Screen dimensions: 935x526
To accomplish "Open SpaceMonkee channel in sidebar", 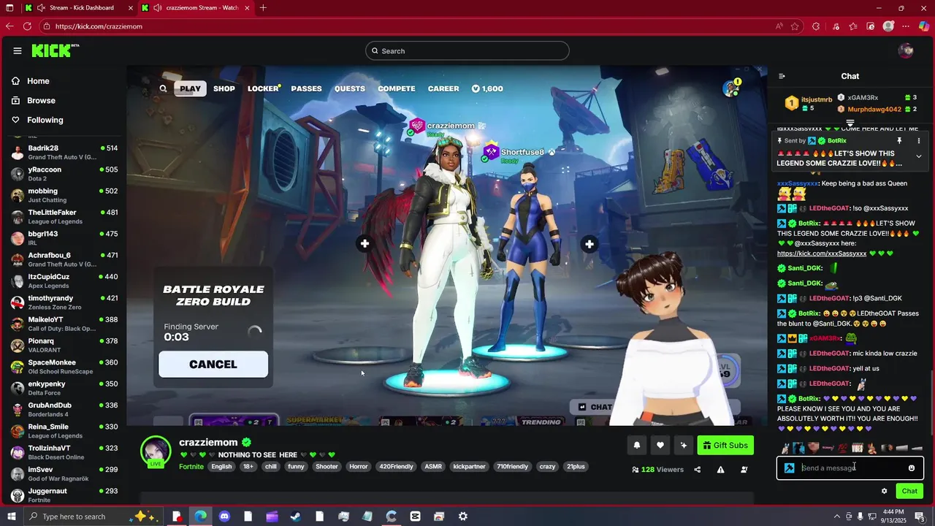I will (64, 367).
